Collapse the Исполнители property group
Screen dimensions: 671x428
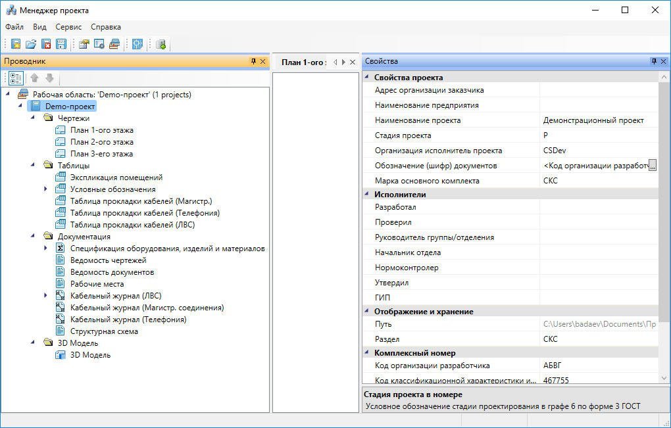coord(367,195)
